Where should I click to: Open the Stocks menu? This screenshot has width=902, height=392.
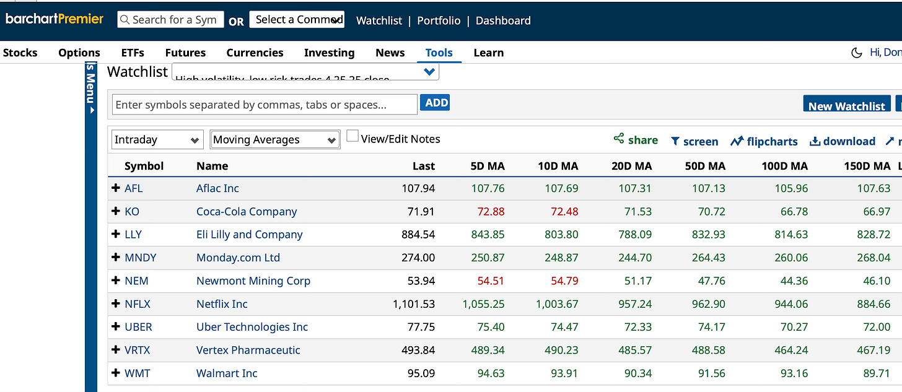(x=20, y=53)
